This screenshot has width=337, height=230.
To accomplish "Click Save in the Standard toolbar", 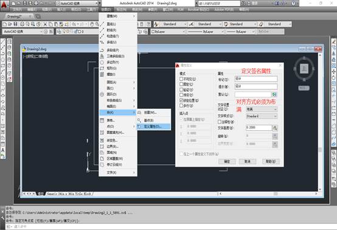I will tap(15, 24).
